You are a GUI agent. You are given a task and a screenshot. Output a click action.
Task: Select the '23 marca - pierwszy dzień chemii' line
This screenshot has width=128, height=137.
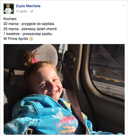click(30, 29)
